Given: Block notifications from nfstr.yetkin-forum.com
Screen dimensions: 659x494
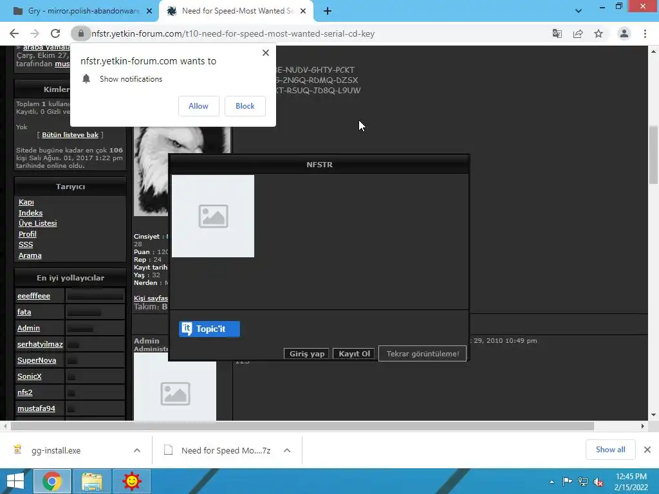Looking at the screenshot, I should tap(245, 106).
